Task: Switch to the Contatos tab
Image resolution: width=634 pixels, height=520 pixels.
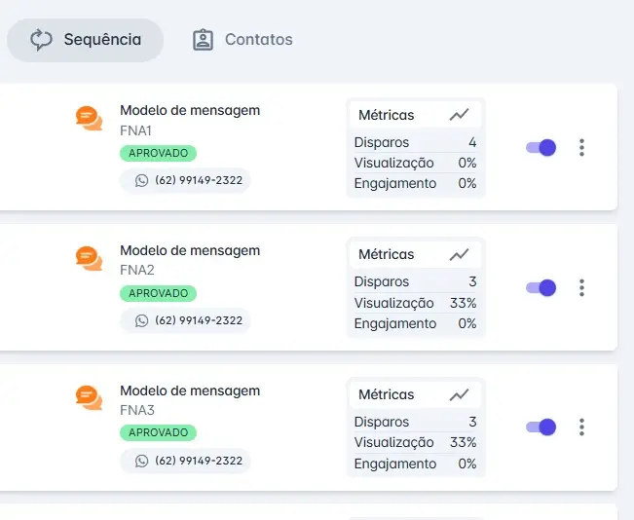Action: (x=242, y=40)
